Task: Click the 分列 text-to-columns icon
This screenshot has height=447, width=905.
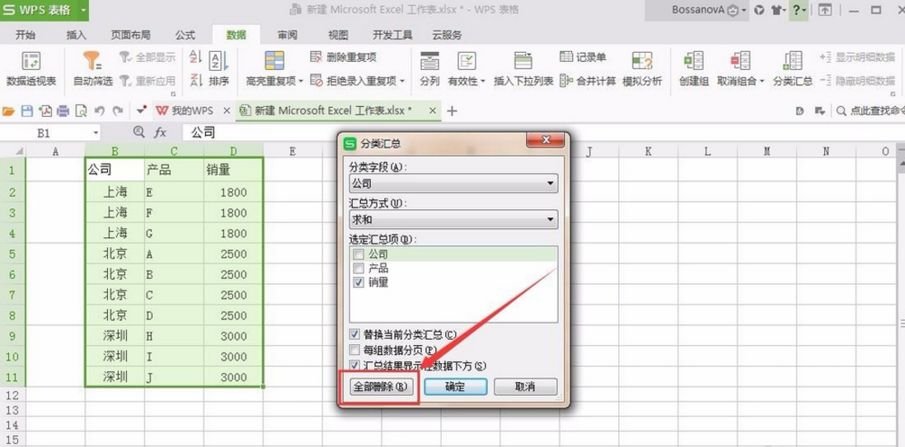Action: pos(429,61)
